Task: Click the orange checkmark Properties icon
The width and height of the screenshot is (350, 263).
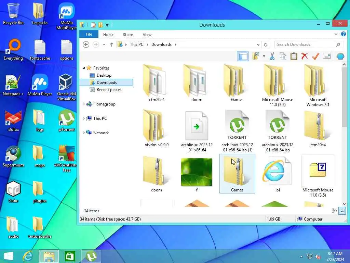Action: 315,56
